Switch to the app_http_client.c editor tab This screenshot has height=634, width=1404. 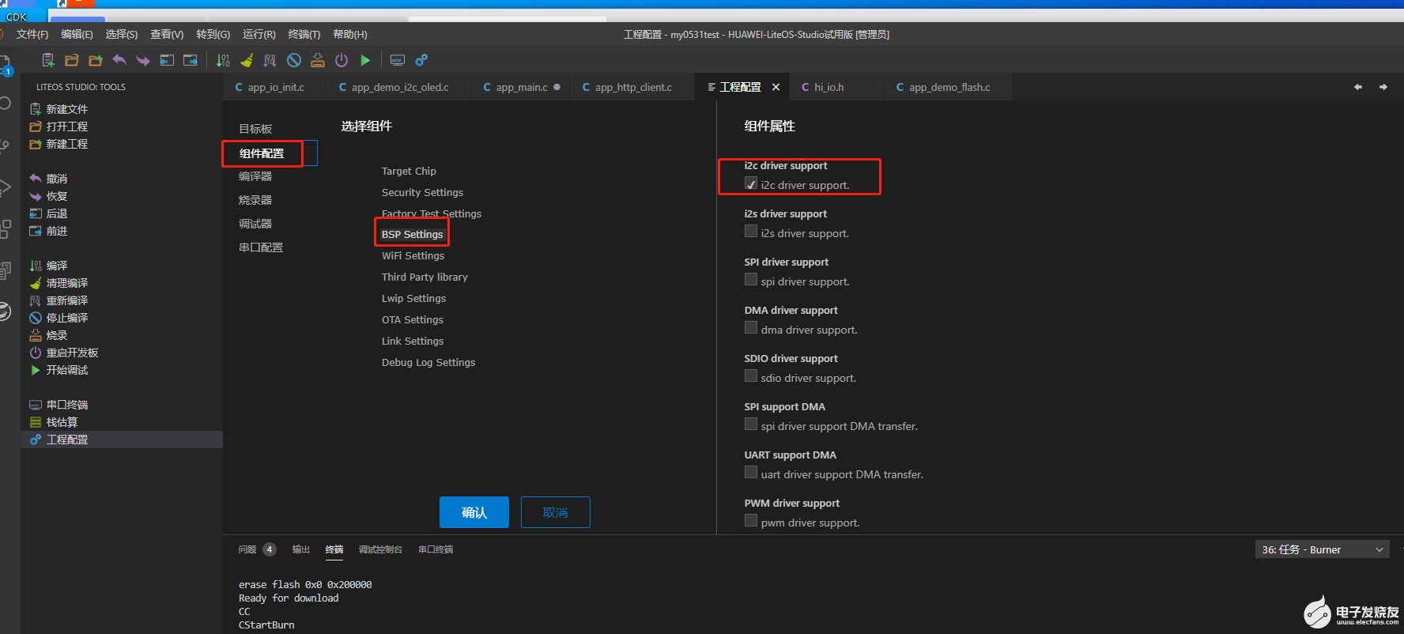pyautogui.click(x=632, y=87)
